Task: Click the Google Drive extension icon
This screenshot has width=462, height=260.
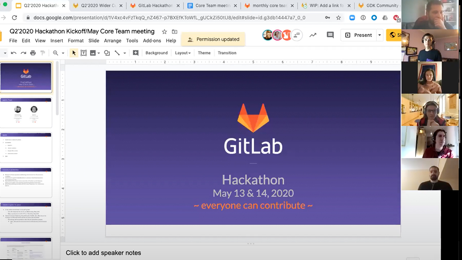Action: (x=385, y=18)
